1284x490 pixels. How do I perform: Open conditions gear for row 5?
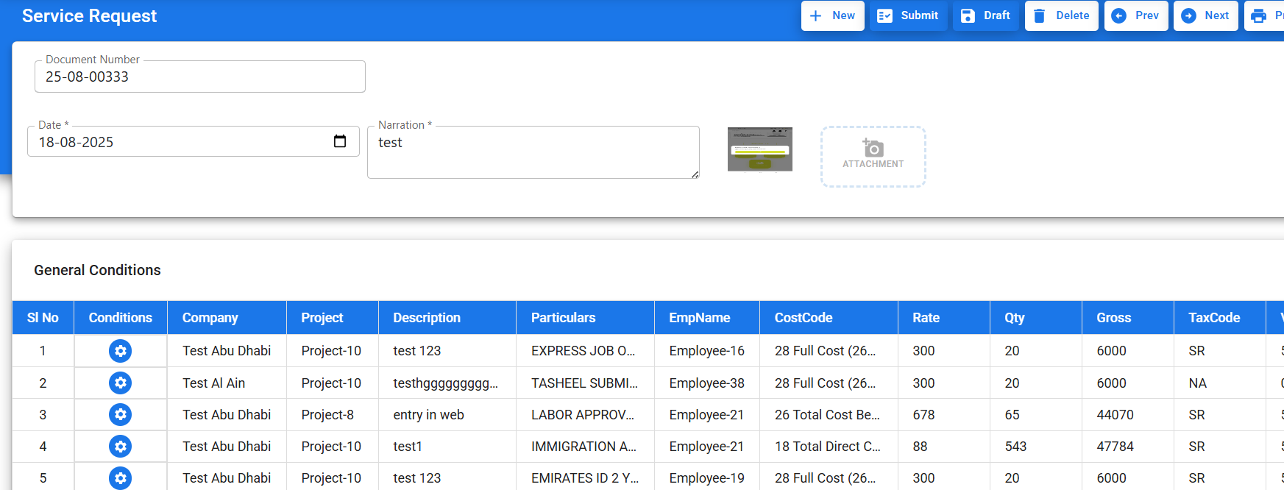(x=120, y=478)
